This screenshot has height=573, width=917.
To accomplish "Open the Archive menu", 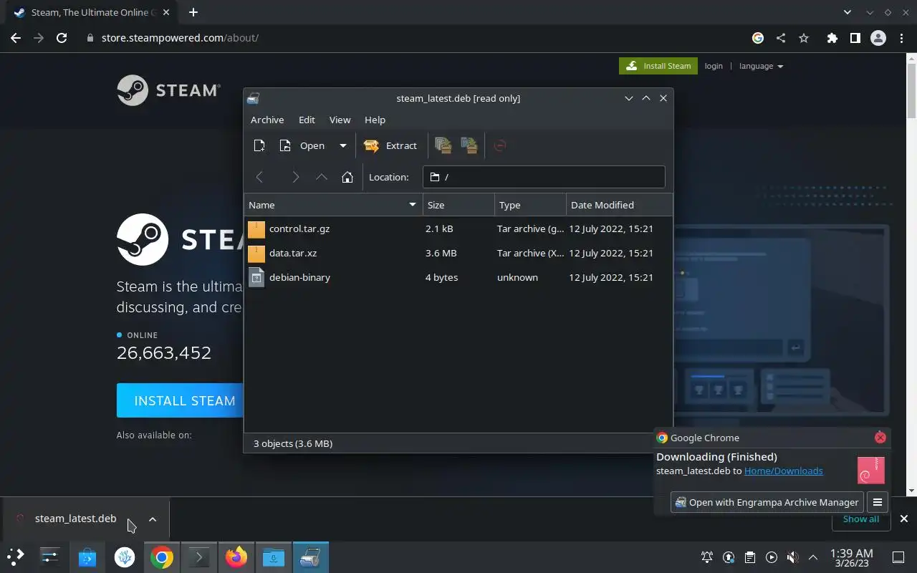I will pyautogui.click(x=267, y=120).
